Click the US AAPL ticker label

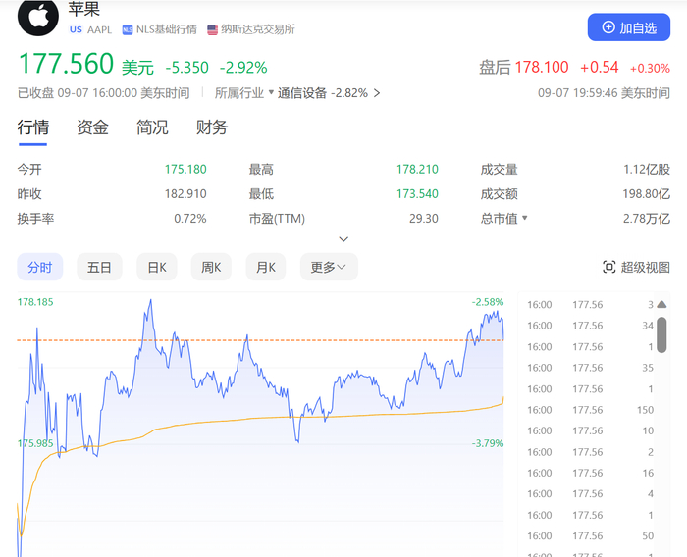pos(90,29)
